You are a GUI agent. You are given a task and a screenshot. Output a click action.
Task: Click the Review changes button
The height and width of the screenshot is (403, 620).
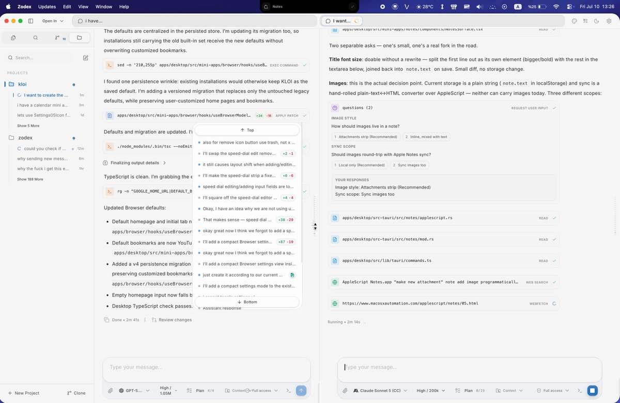coord(171,320)
